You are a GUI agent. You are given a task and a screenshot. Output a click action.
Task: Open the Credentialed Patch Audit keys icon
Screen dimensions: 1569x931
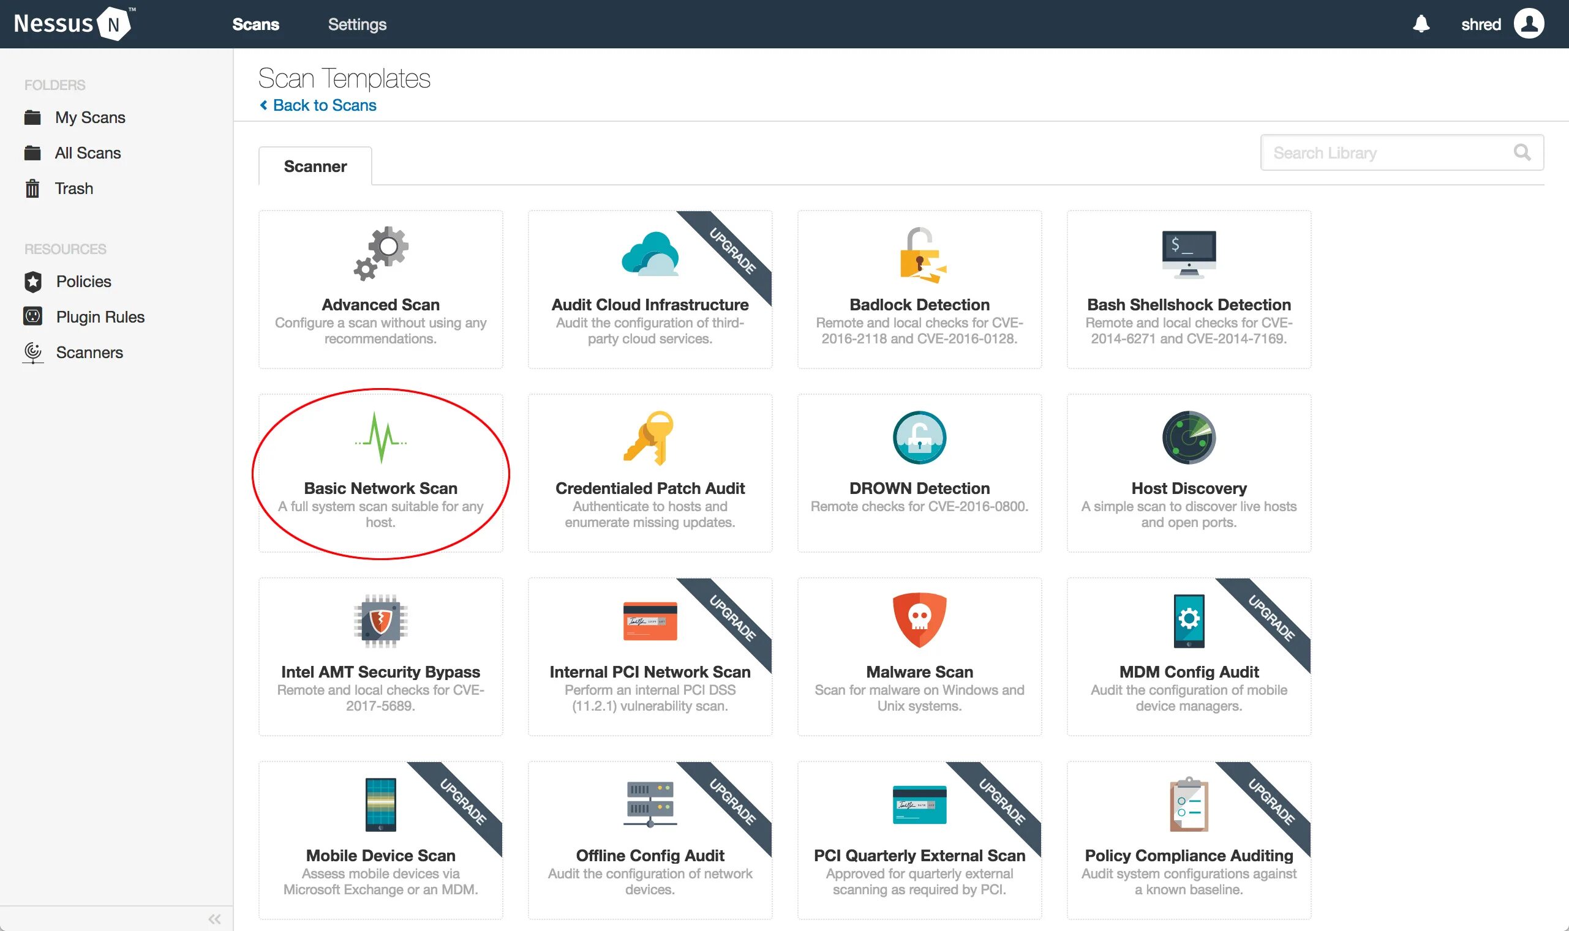pos(650,437)
